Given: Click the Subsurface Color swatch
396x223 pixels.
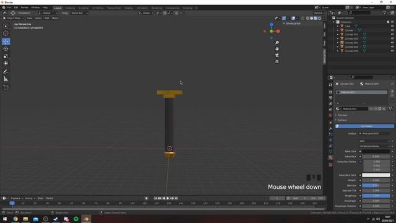Looking at the screenshot, I should click(376, 175).
